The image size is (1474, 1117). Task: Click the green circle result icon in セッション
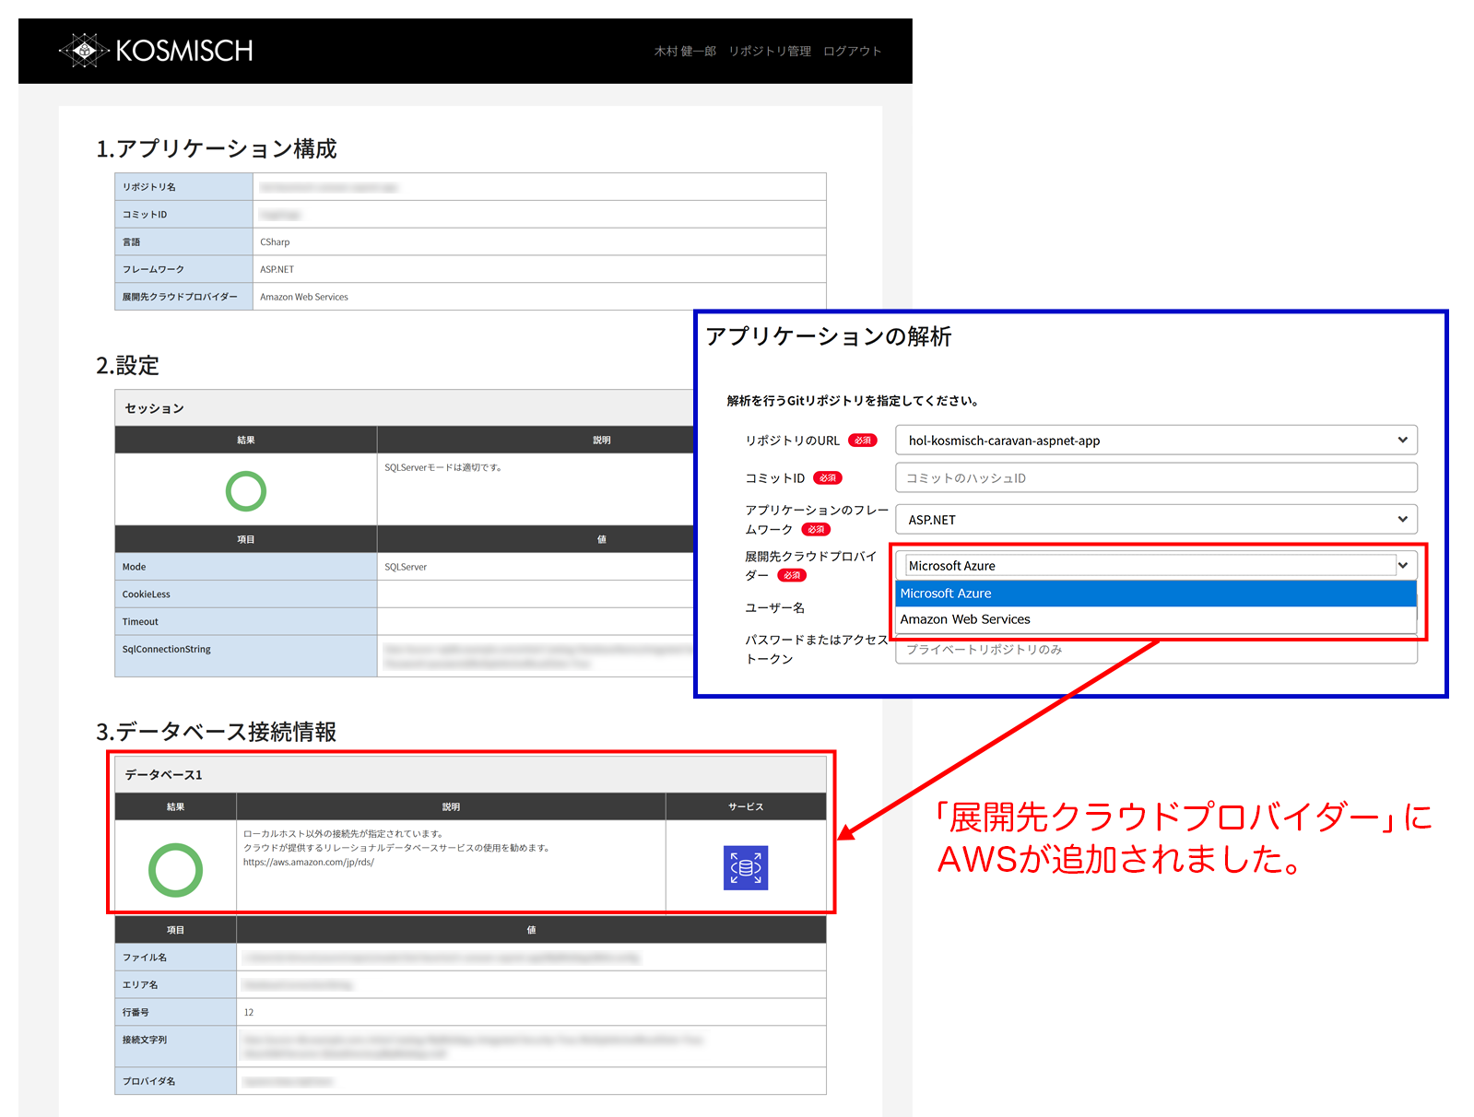(246, 491)
